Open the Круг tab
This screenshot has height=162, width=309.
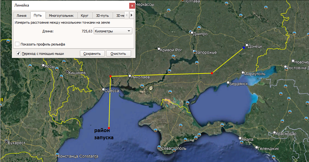click(x=85, y=16)
